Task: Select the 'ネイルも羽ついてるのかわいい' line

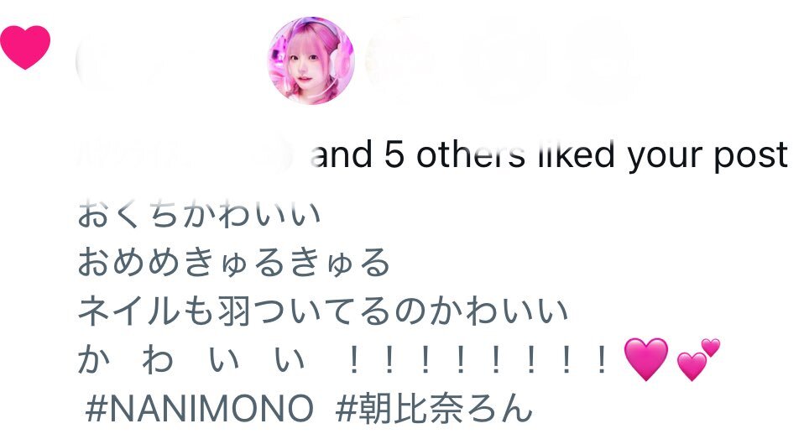Action: 323,311
